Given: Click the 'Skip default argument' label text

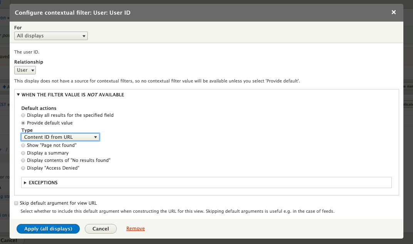Looking at the screenshot, I should coord(61,203).
